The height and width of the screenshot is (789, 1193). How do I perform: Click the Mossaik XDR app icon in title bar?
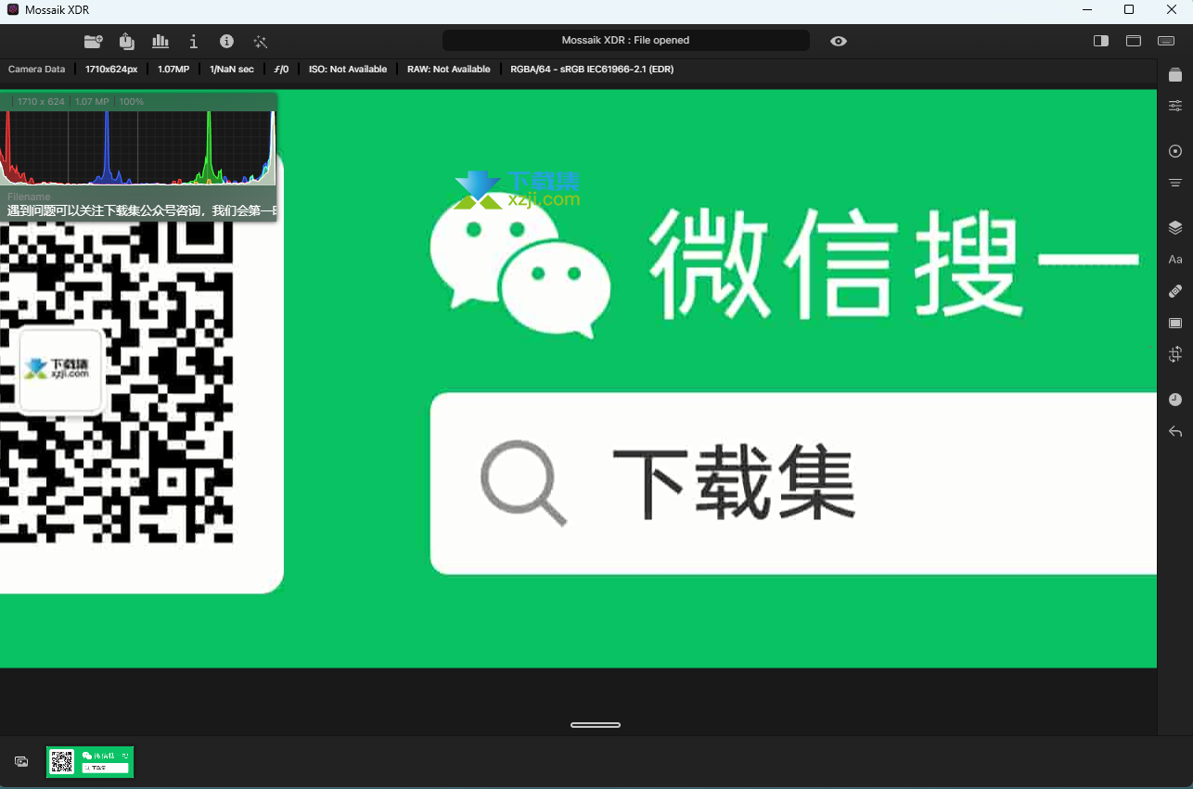13,9
